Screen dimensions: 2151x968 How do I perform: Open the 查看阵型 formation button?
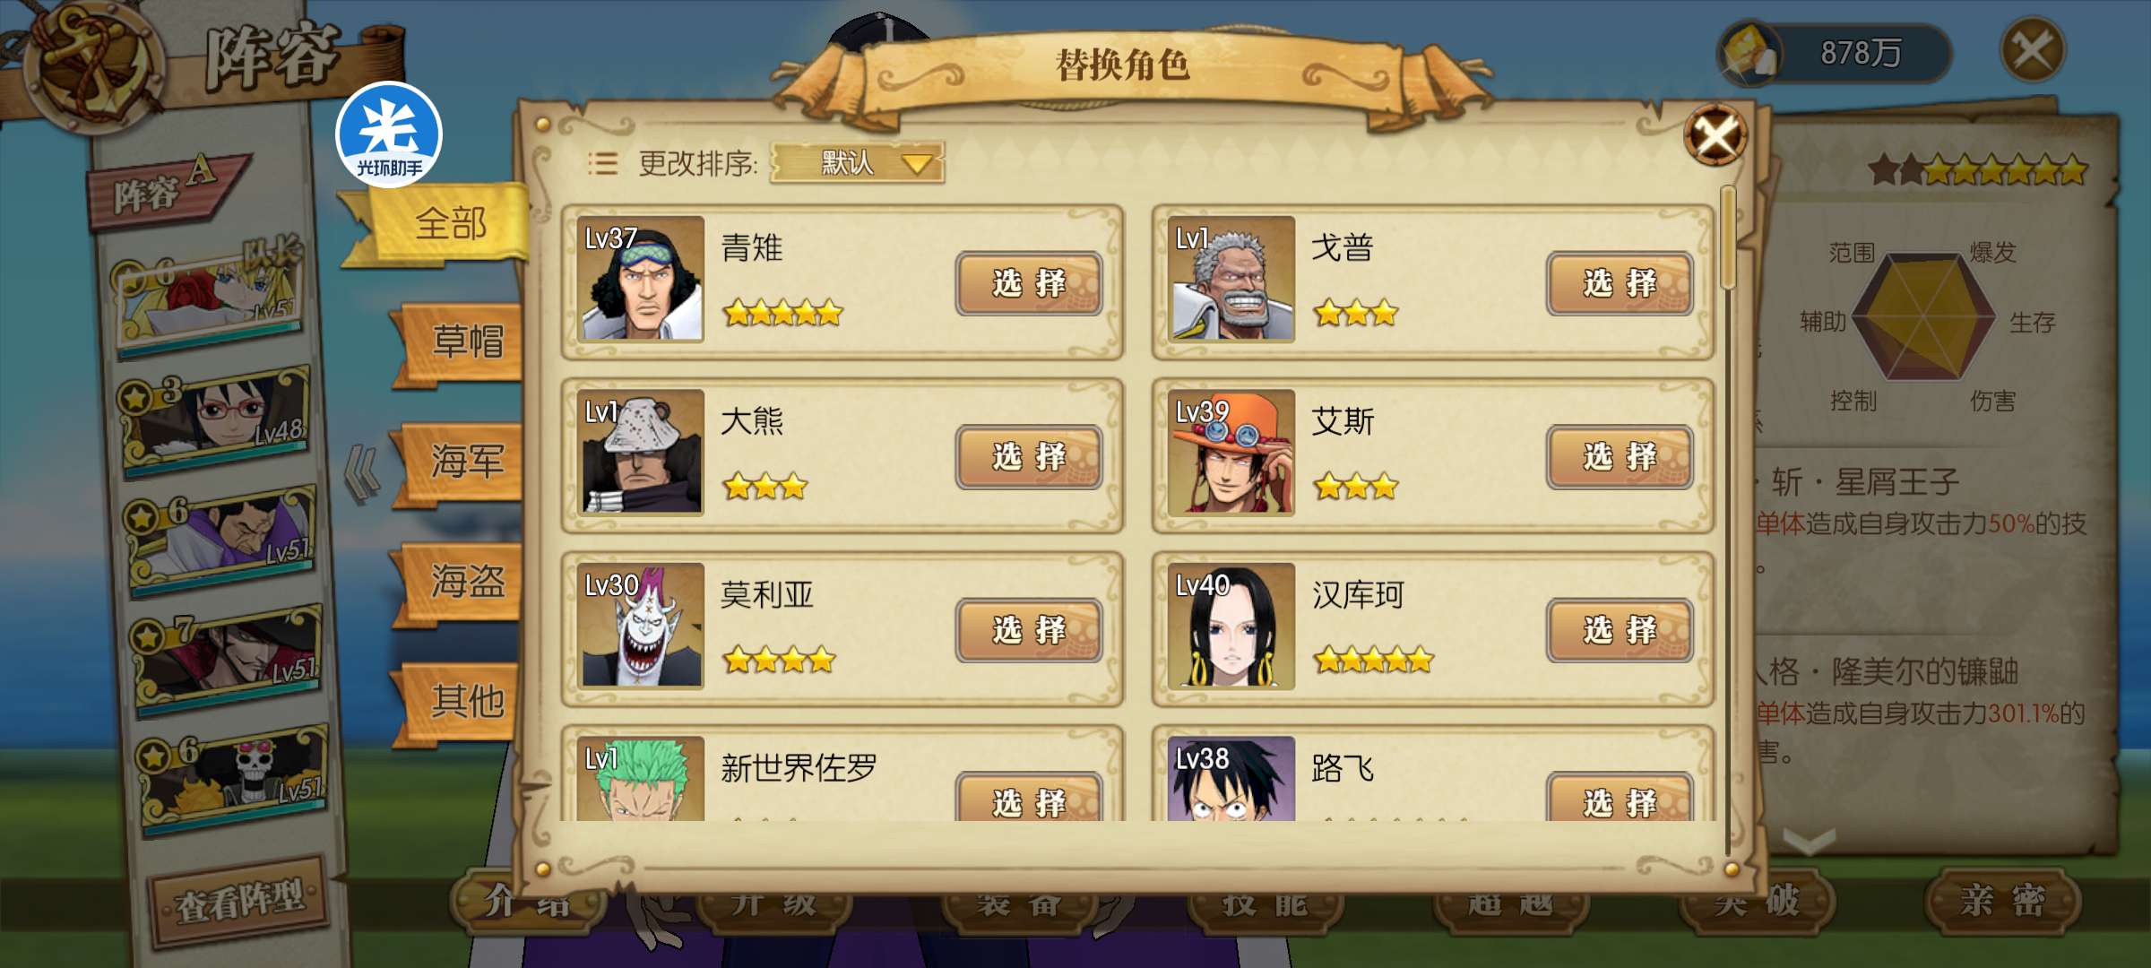[240, 900]
